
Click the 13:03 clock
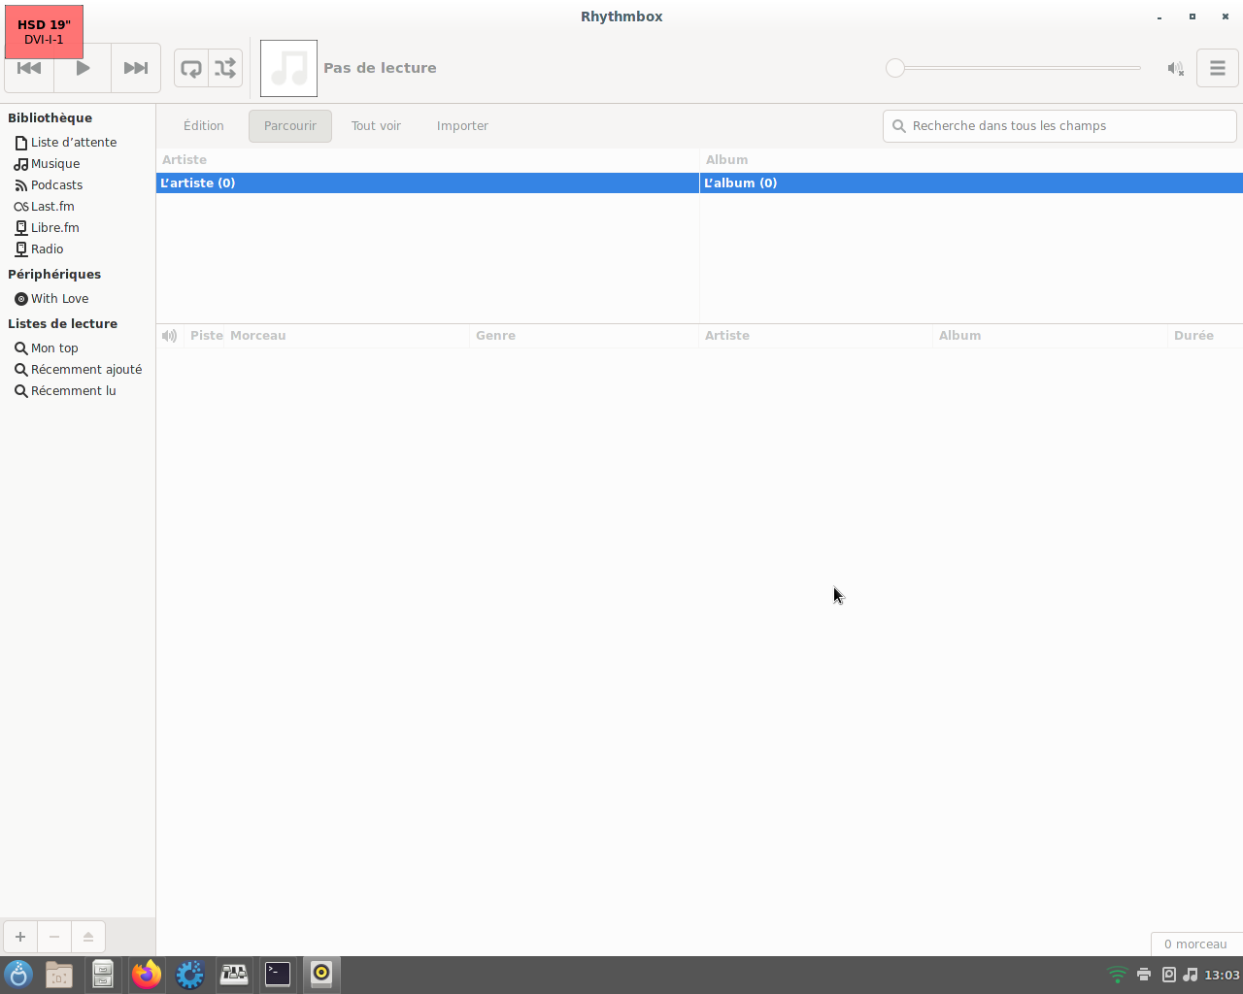(x=1222, y=975)
